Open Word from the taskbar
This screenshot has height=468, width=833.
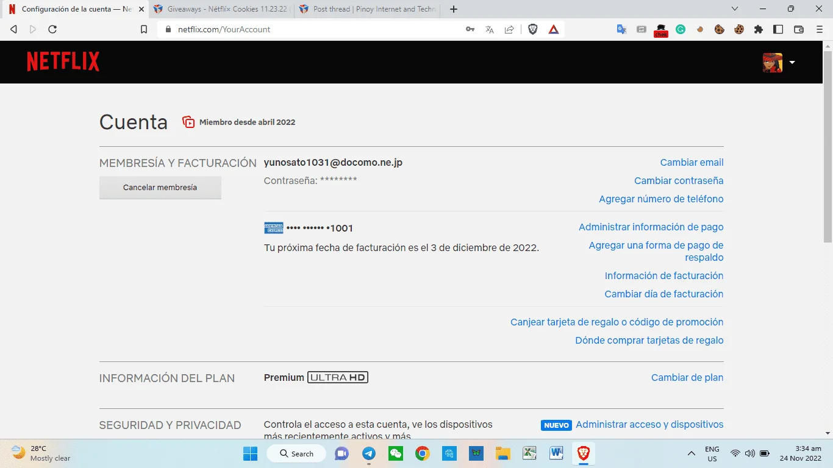556,453
